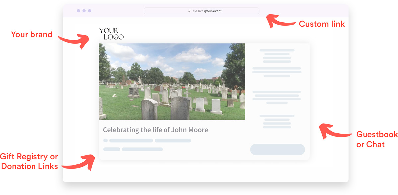Click the second gray link pill beside the bullet
The height and width of the screenshot is (195, 398).
[173, 140]
